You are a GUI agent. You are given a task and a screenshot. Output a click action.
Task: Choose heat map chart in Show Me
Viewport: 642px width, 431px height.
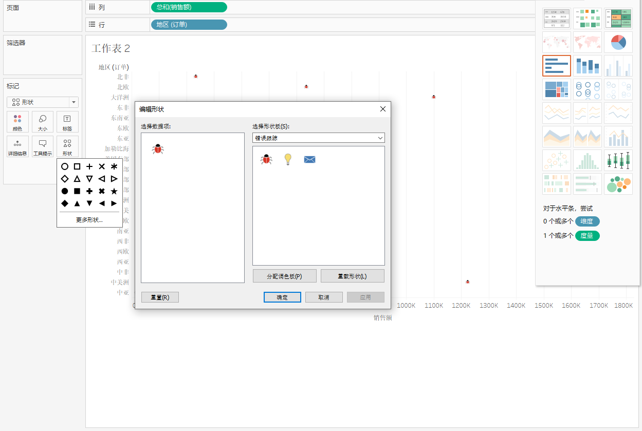[588, 18]
